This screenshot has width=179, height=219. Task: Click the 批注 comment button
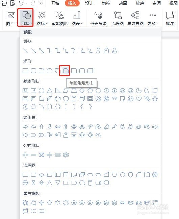[170, 19]
